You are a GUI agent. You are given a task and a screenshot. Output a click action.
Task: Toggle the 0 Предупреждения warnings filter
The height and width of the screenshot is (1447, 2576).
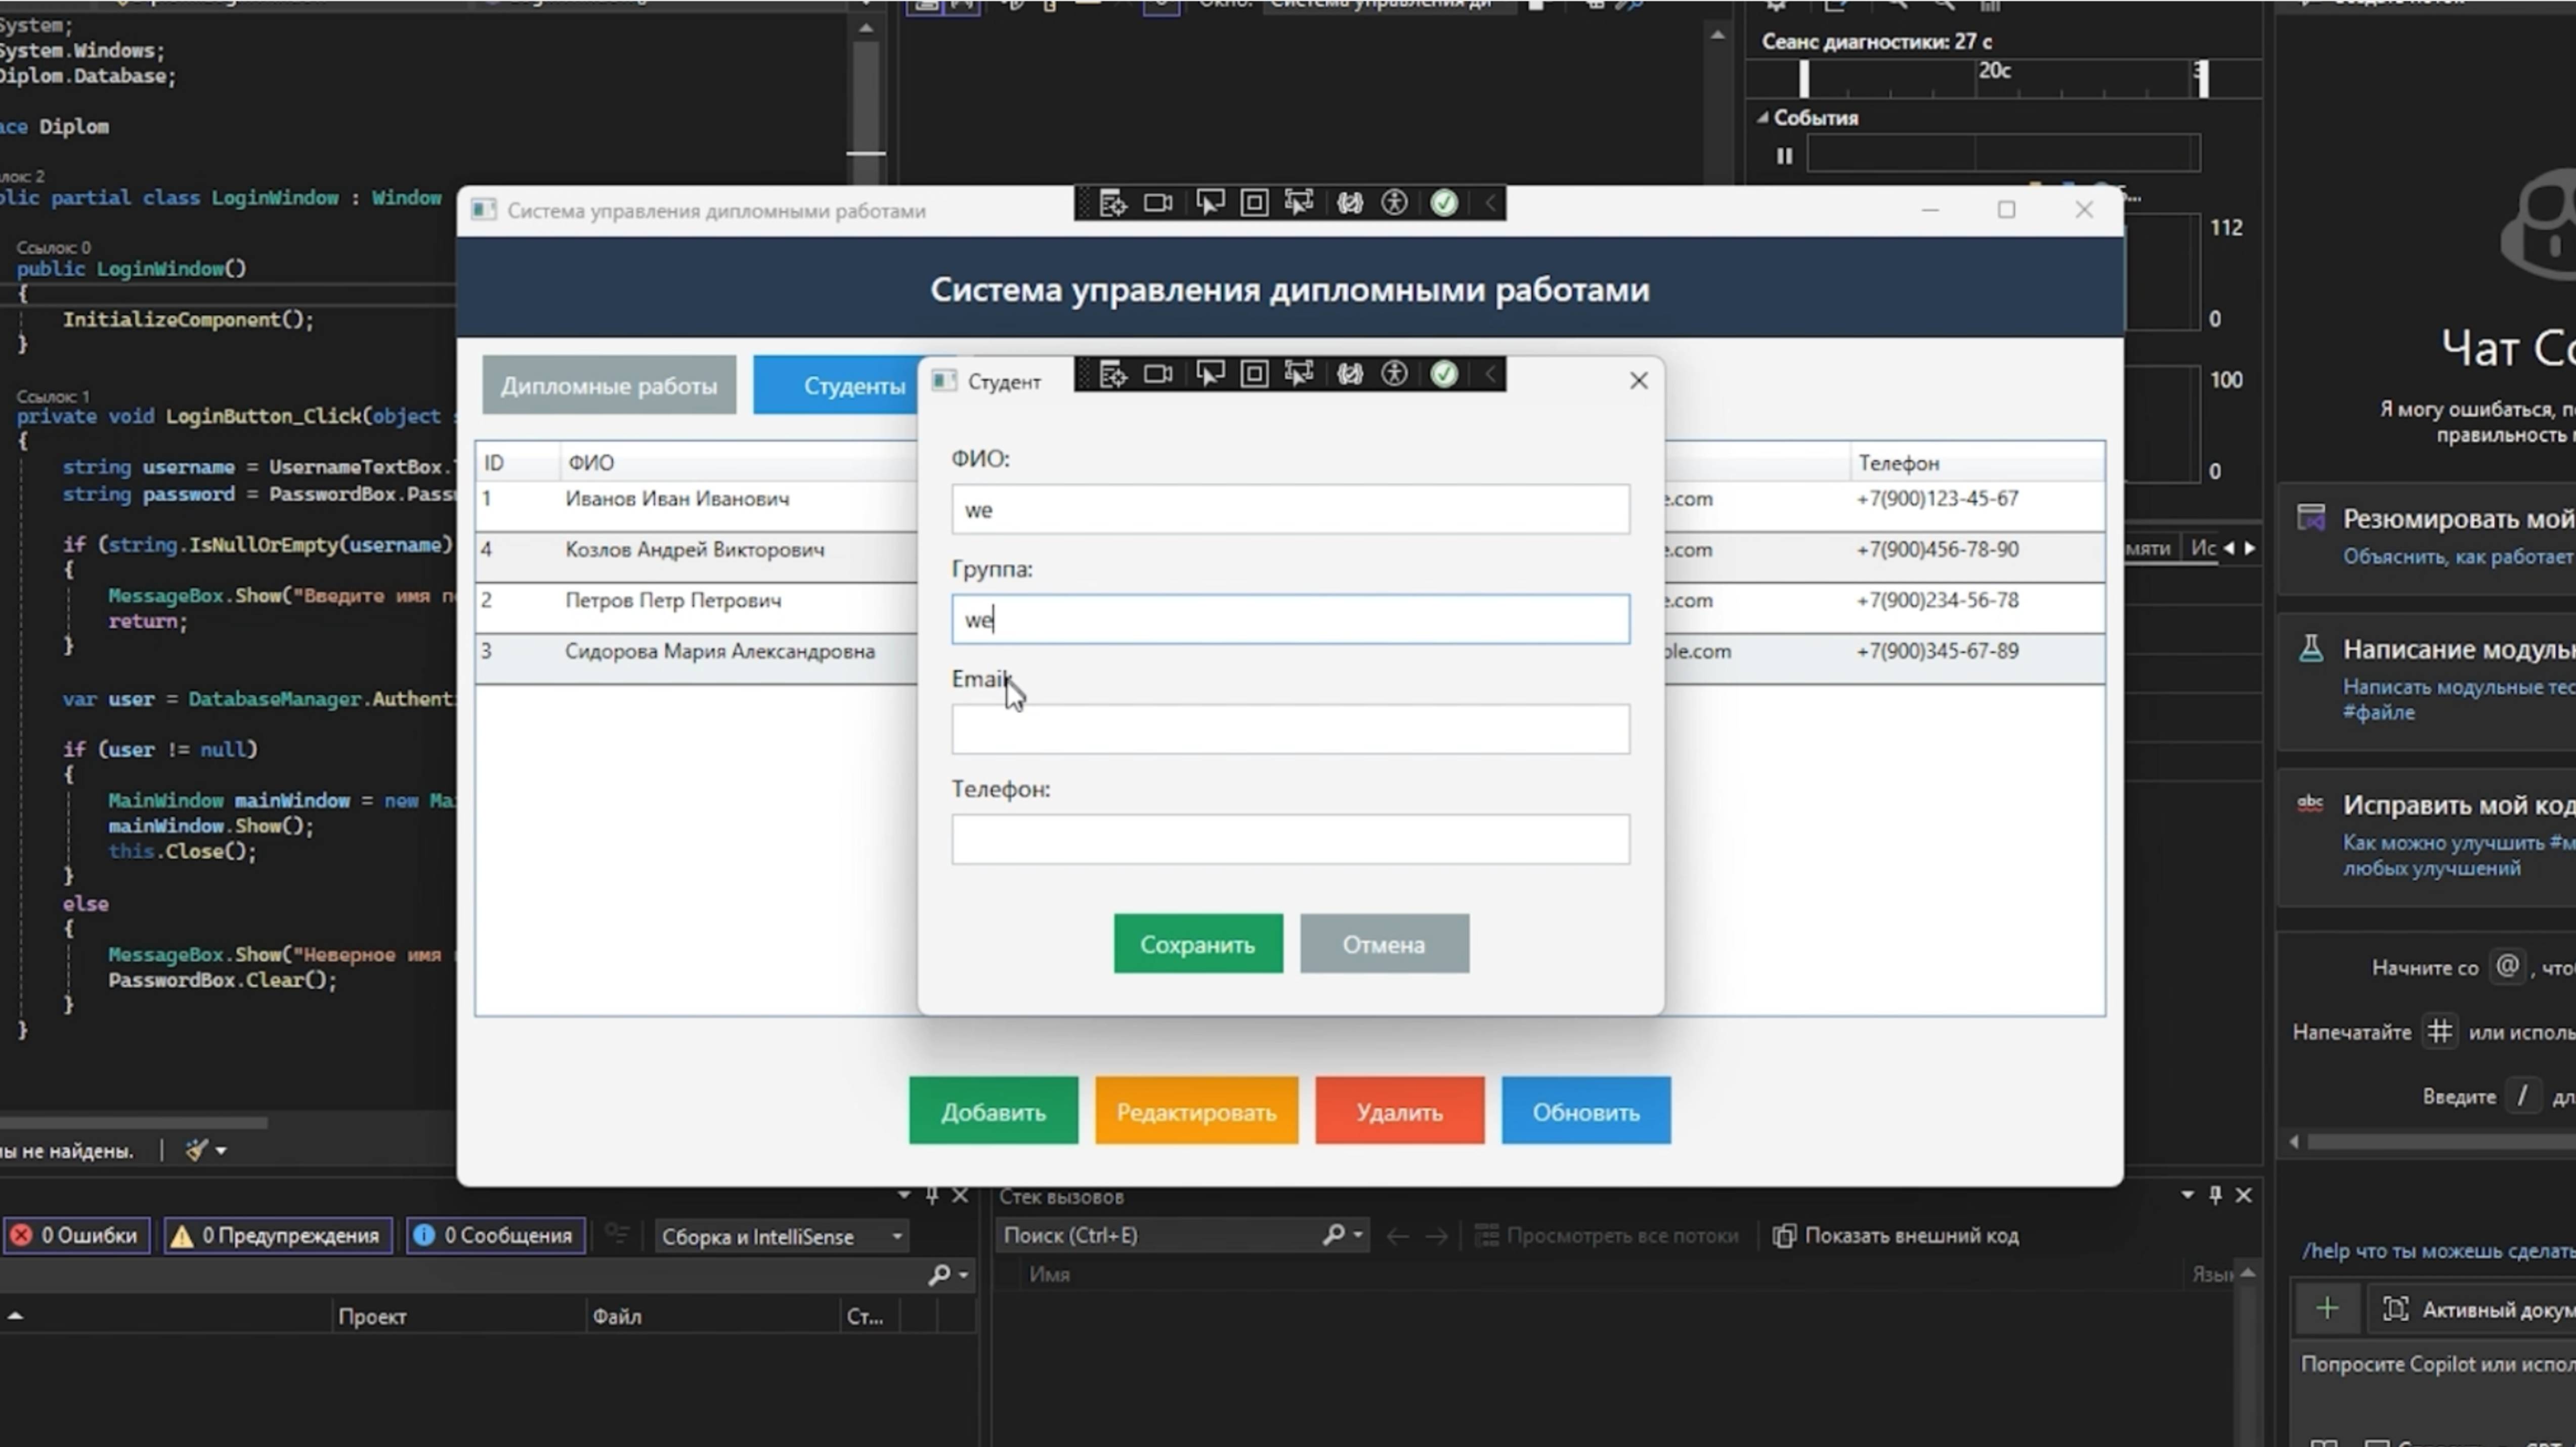tap(278, 1236)
